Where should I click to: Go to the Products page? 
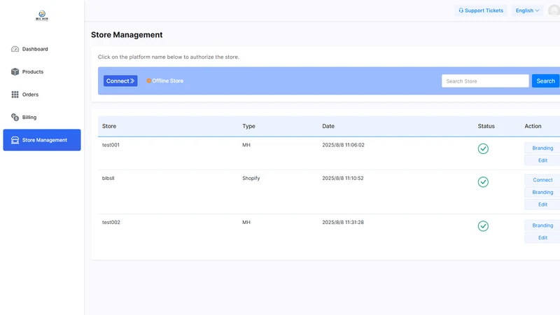tap(42, 72)
